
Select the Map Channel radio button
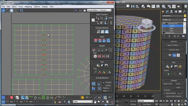click(x=164, y=93)
